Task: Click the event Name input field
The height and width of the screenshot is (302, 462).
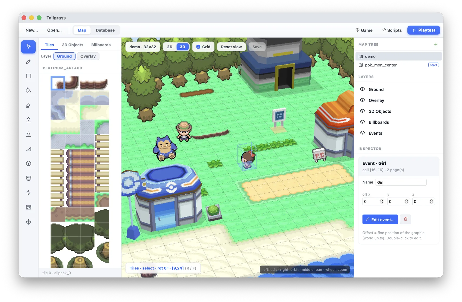Action: pos(401,182)
